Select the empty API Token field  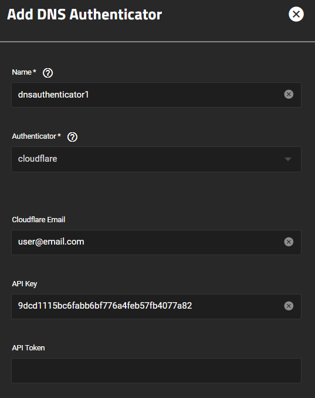click(x=156, y=370)
